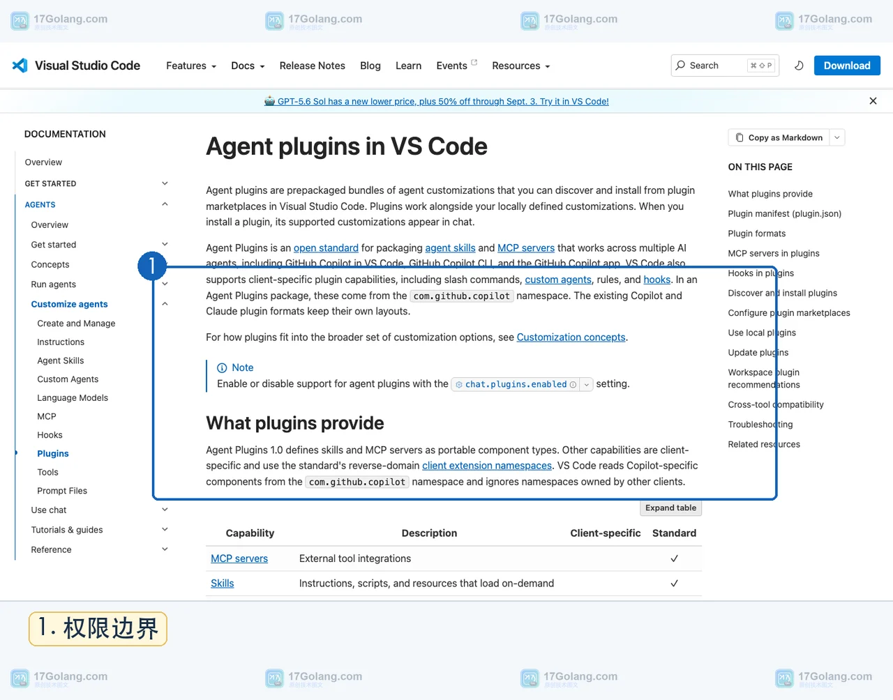Open the Customization concepts link
The image size is (893, 700).
click(x=571, y=337)
